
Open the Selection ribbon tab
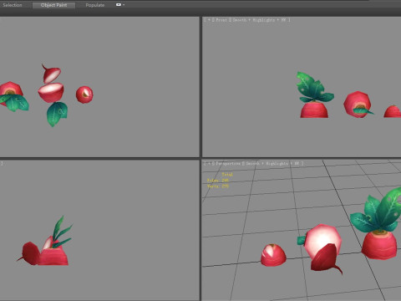tap(13, 5)
